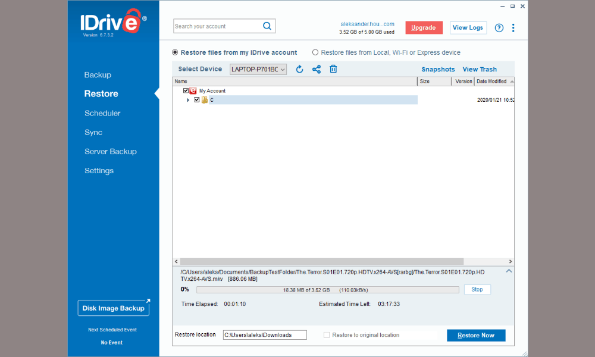
Task: Expand the C drive tree node
Action: (188, 100)
